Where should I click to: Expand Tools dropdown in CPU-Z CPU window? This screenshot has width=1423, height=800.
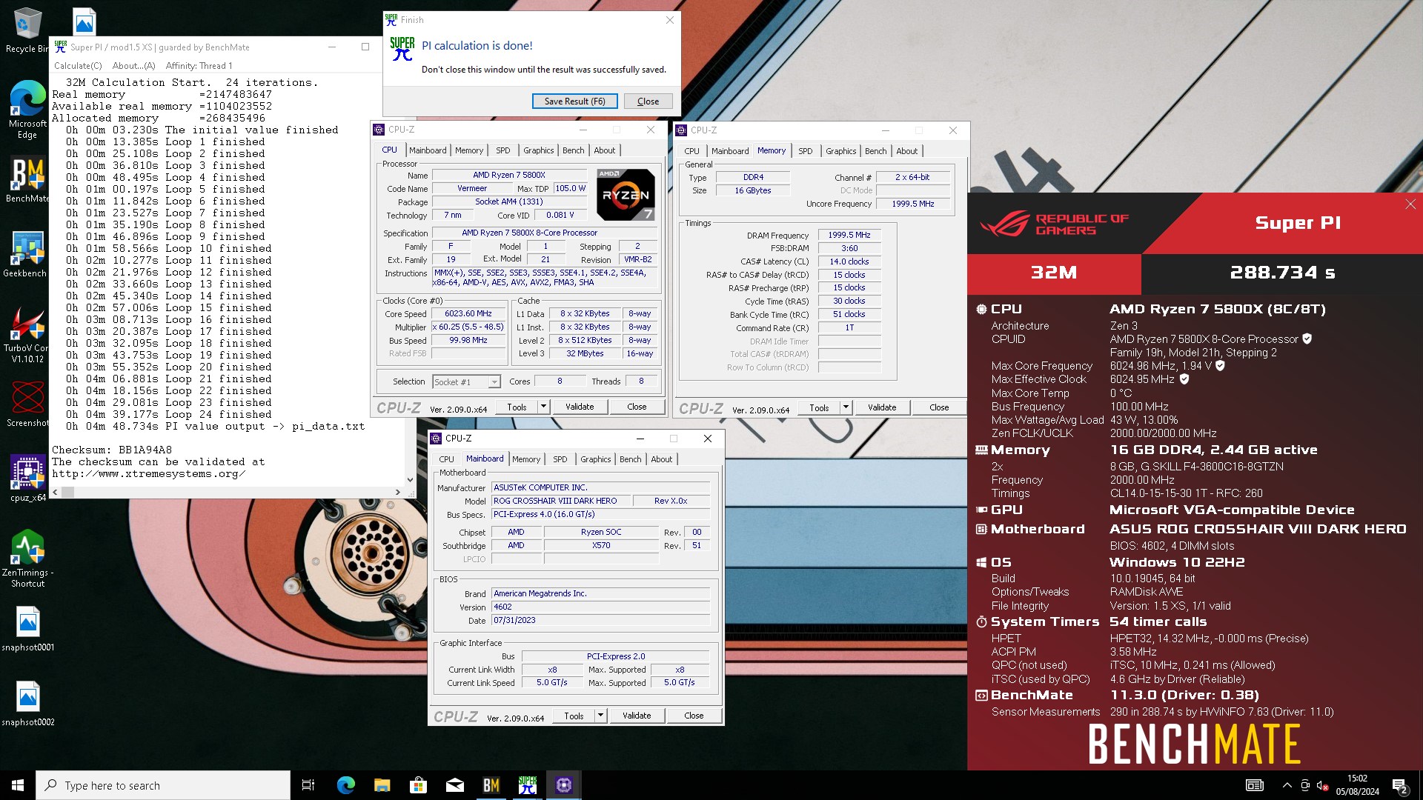click(x=543, y=407)
